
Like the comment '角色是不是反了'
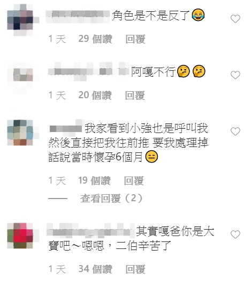pyautogui.click(x=235, y=19)
